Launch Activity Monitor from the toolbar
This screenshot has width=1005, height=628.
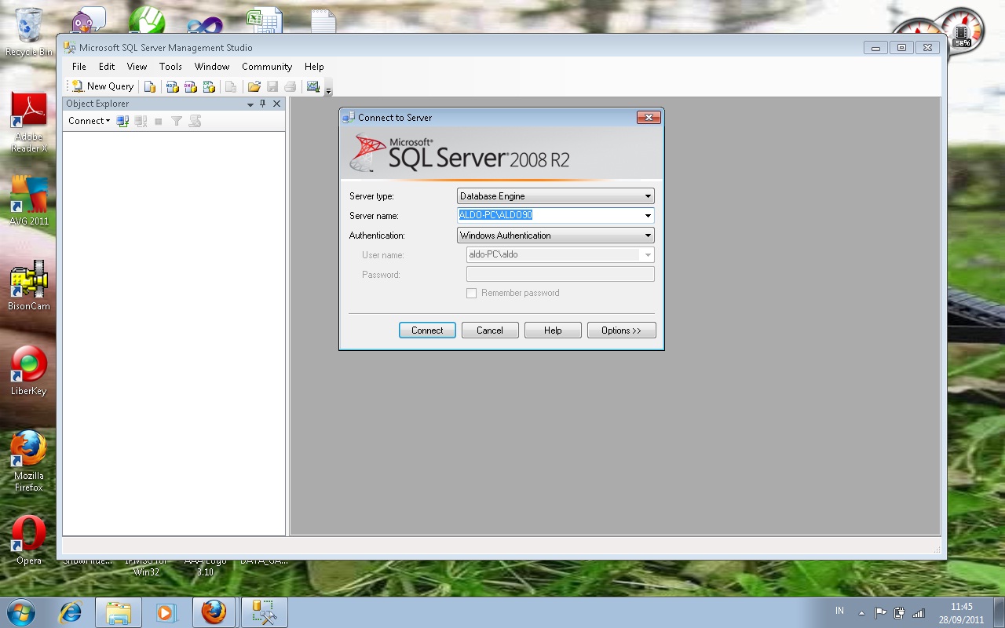(x=313, y=86)
